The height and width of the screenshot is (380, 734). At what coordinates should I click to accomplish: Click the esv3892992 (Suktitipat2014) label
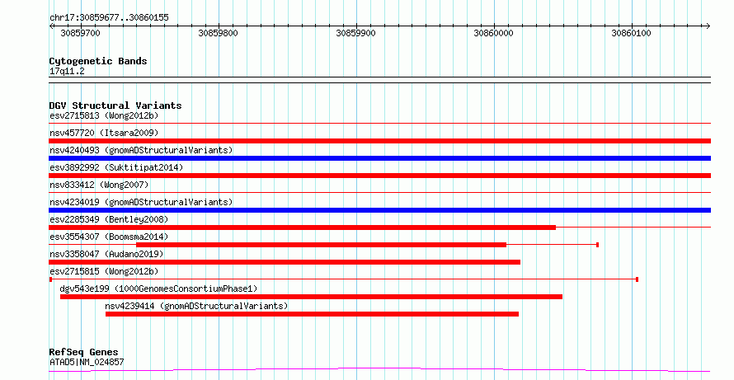116,167
